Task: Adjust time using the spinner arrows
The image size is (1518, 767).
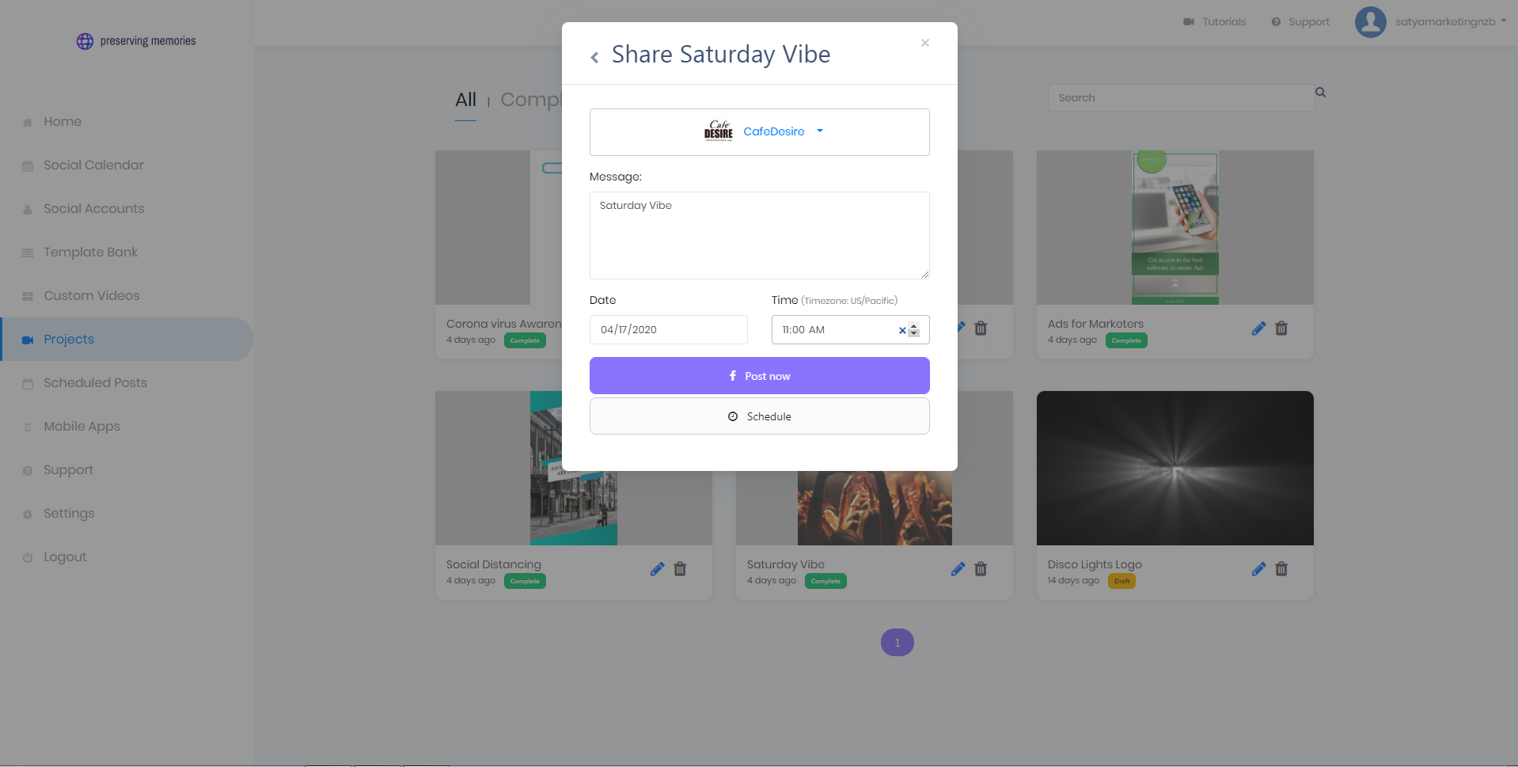Action: tap(914, 330)
